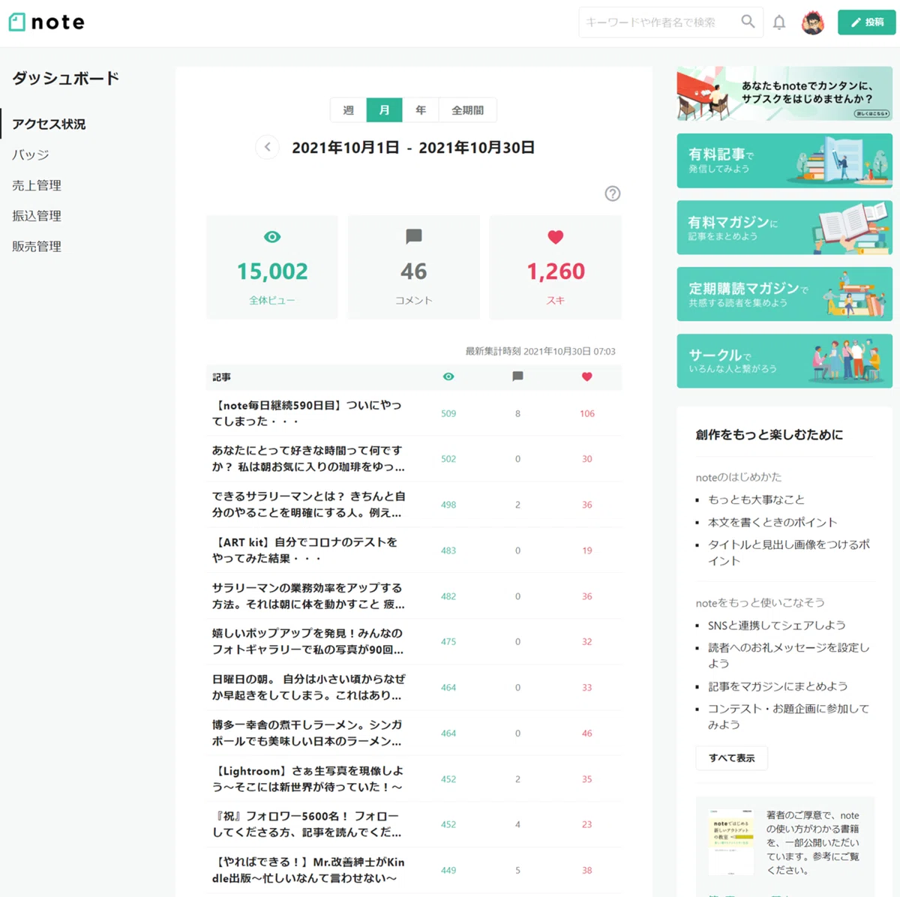Focus the keyword search input field
The height and width of the screenshot is (897, 900).
(x=660, y=22)
